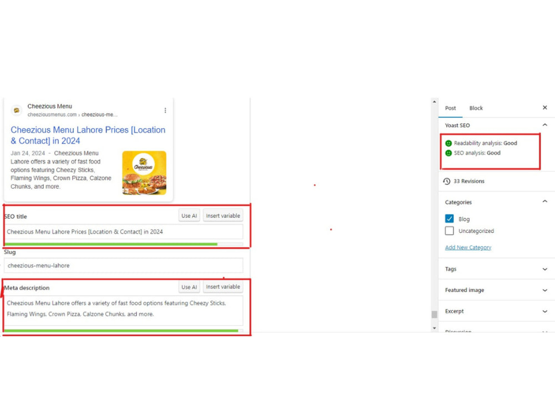Open the snippet preview three-dot options menu
This screenshot has width=555, height=416.
tap(165, 110)
